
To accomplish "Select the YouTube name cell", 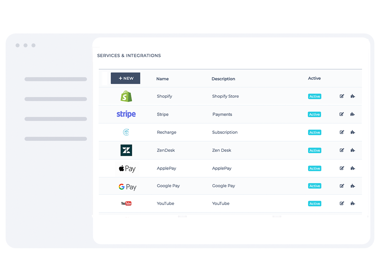I will click(166, 204).
